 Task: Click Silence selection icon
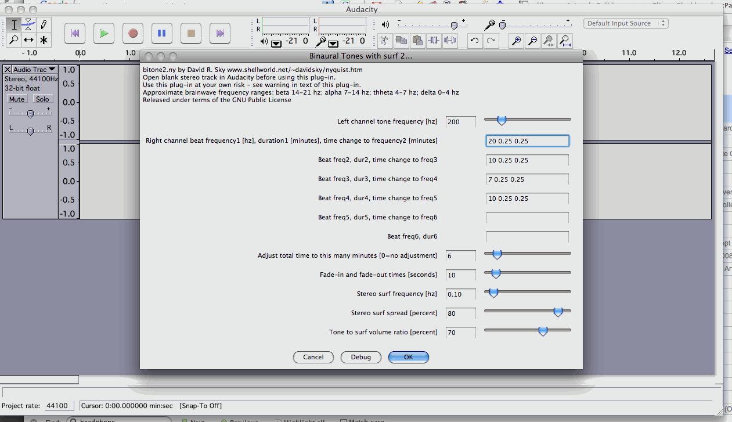click(449, 41)
